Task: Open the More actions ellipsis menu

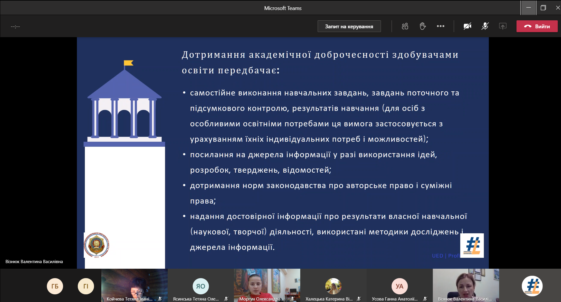Action: (x=440, y=26)
